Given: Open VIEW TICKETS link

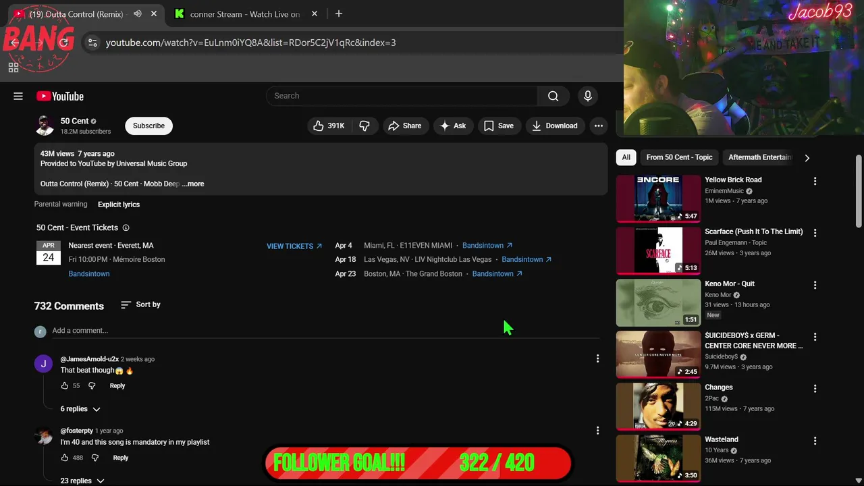Looking at the screenshot, I should point(294,246).
